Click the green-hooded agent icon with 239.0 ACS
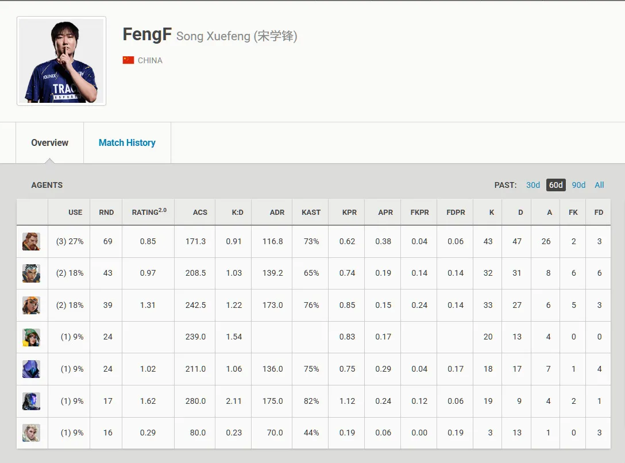 (x=31, y=337)
